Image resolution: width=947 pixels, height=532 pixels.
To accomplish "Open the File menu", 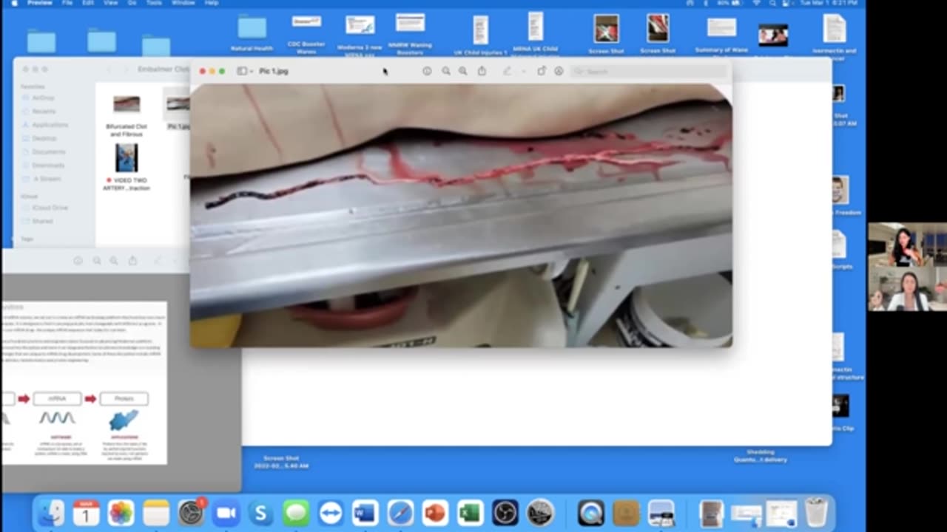I will tap(67, 3).
